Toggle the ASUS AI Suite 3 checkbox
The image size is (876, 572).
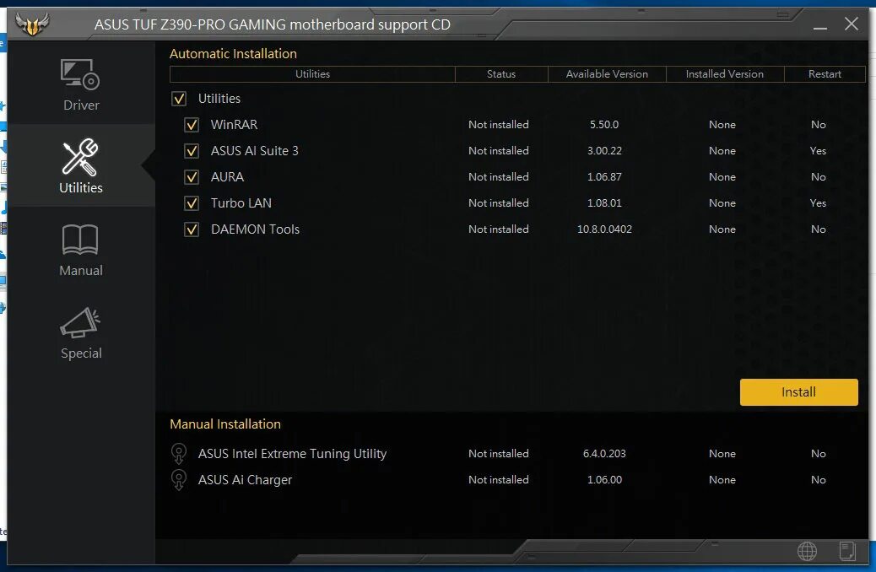coord(192,151)
